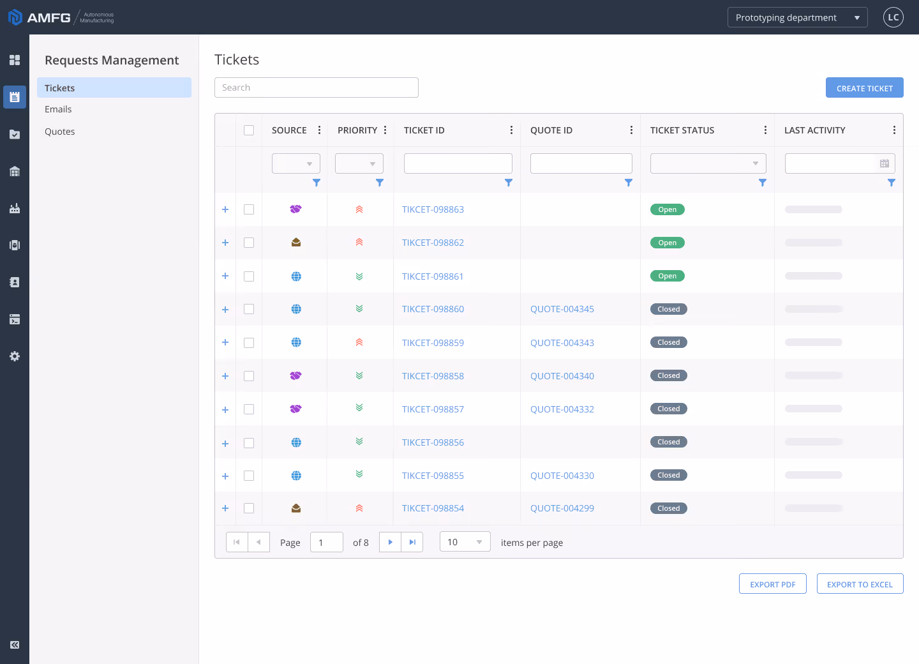The image size is (919, 664).
Task: Click the CREATE TICKET button
Action: (864, 87)
